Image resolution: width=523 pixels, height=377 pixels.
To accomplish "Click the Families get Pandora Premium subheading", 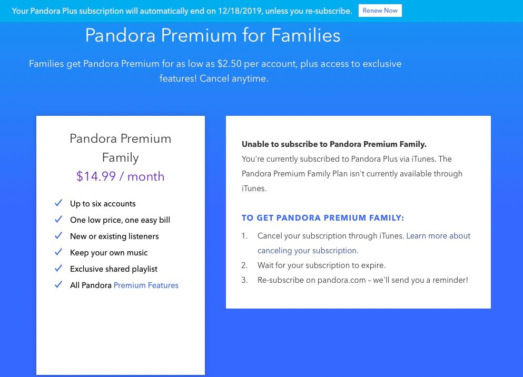I will pos(215,71).
